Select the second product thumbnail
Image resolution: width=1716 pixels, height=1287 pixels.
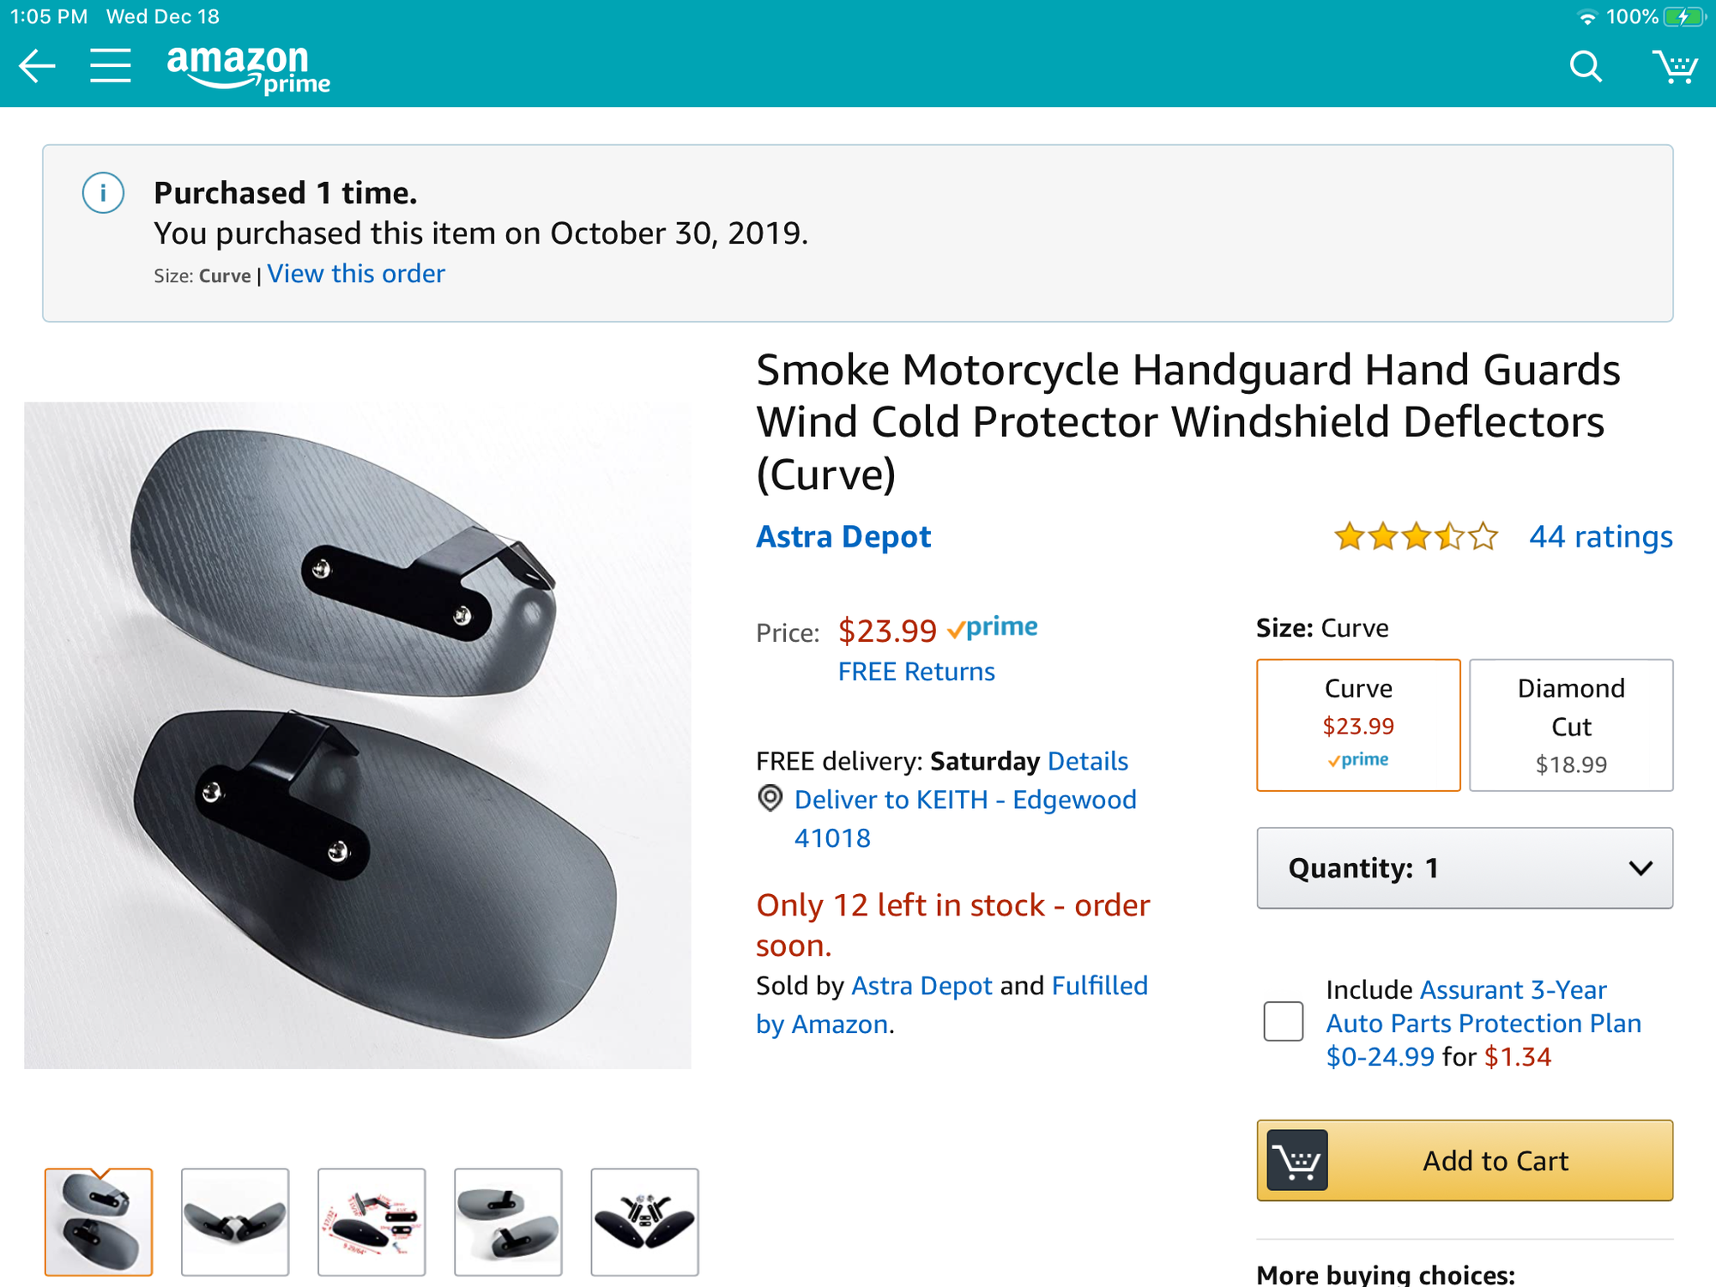pyautogui.click(x=235, y=1221)
